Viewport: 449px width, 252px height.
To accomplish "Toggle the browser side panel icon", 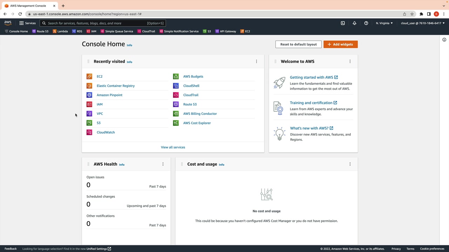I will click(429, 14).
